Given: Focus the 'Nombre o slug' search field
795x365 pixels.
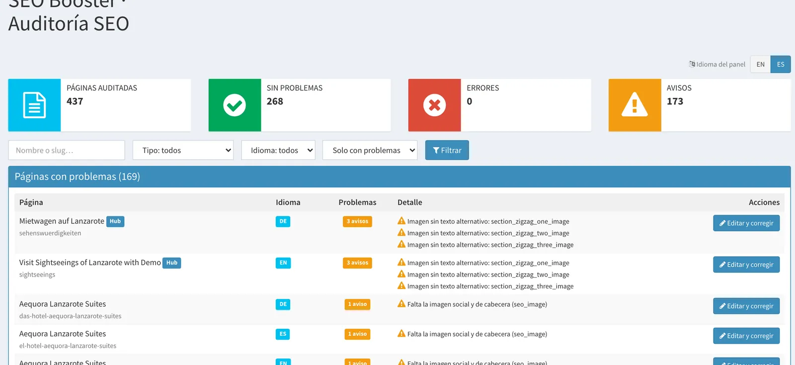Looking at the screenshot, I should coord(67,150).
